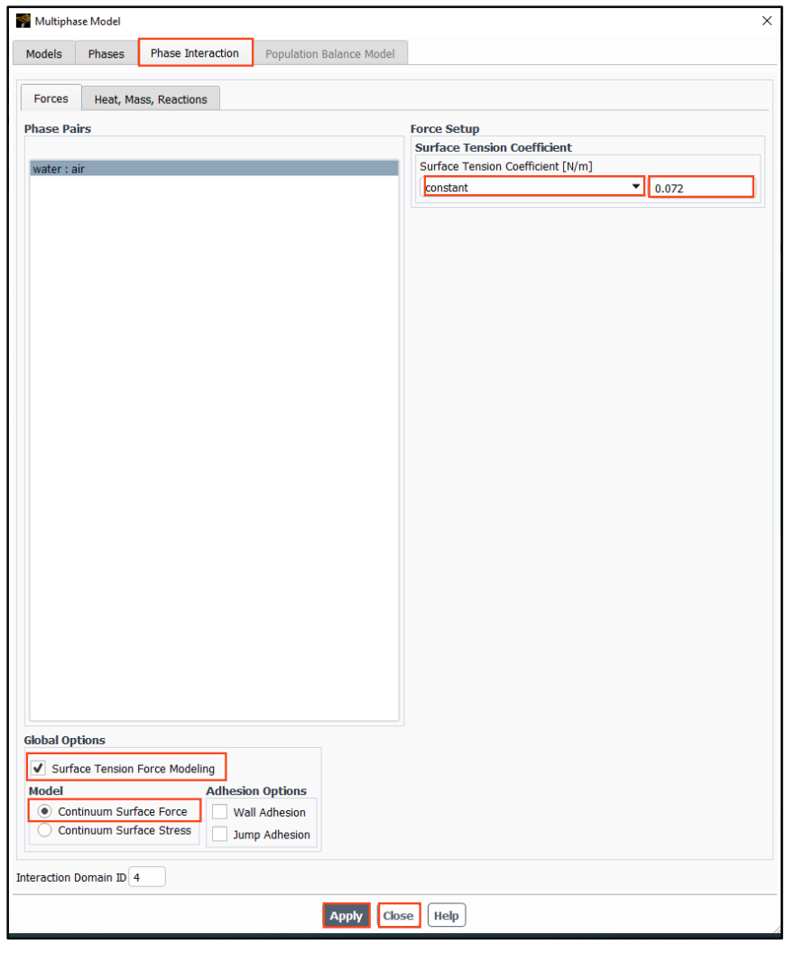Viewport: 785px width, 953px height.
Task: Click the Interaction Domain ID field
Action: click(147, 876)
